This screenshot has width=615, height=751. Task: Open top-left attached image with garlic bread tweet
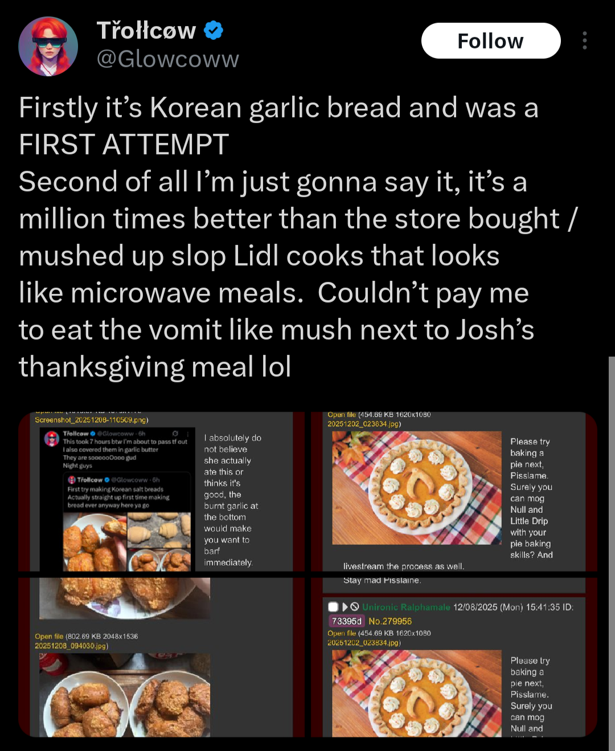162,492
